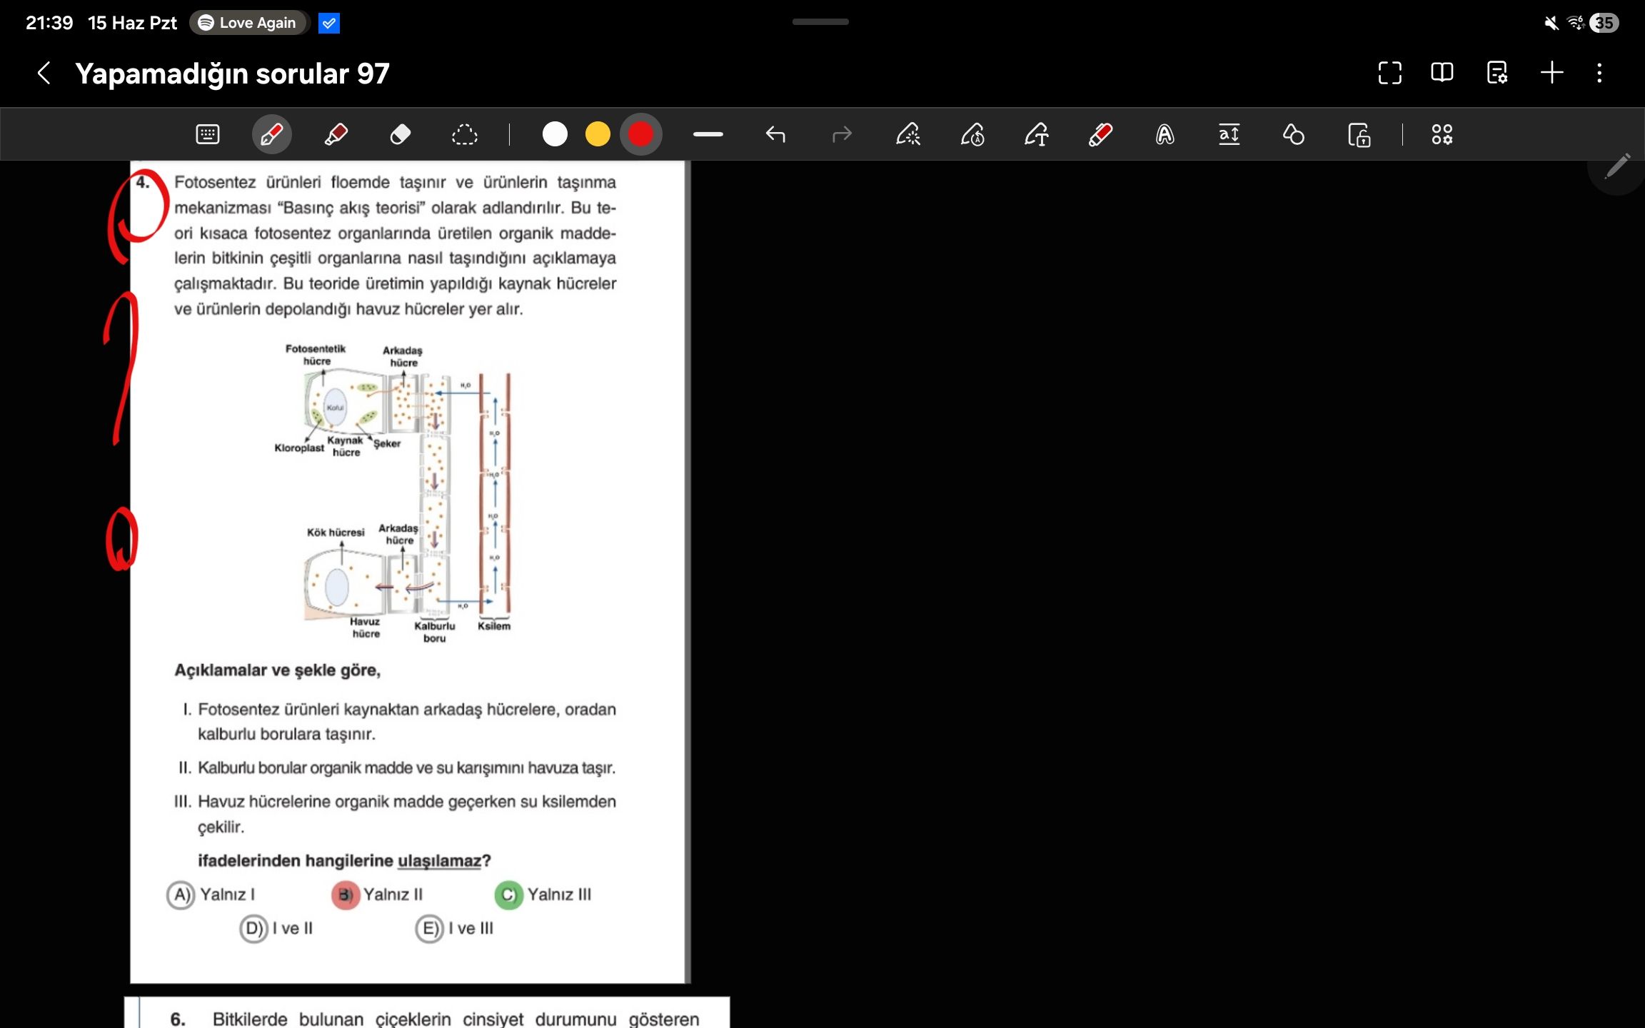
Task: Tap the note title Yapamadığın sorular 97
Action: click(x=232, y=74)
